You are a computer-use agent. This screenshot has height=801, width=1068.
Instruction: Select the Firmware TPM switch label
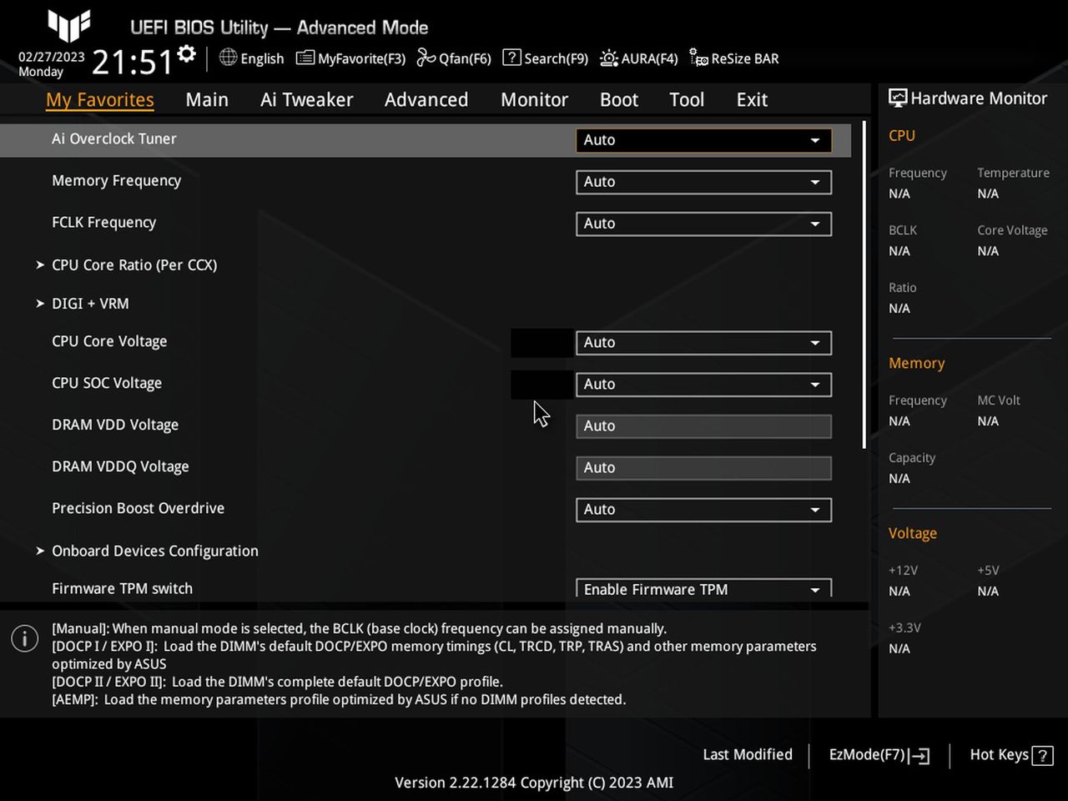[x=122, y=588]
